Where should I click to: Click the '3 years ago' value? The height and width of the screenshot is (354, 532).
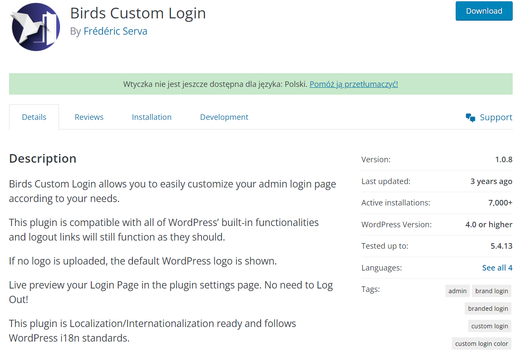click(491, 181)
